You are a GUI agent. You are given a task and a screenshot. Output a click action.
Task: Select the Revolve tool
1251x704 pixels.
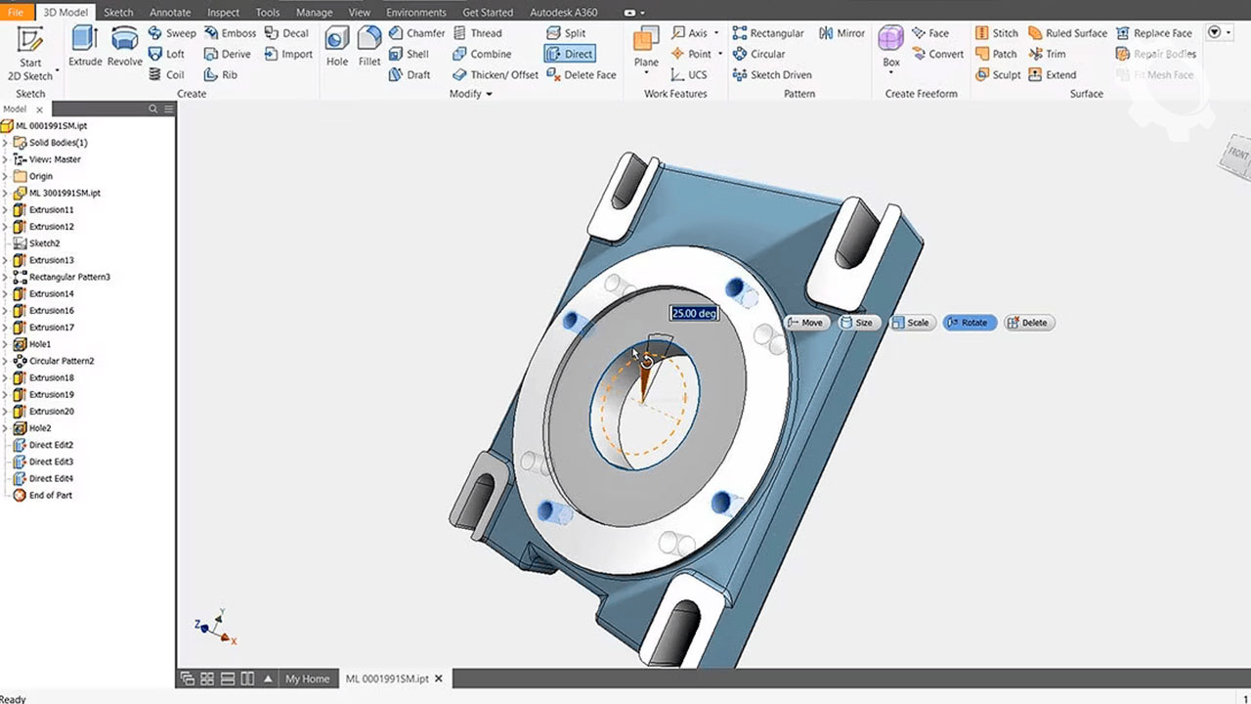pyautogui.click(x=125, y=47)
